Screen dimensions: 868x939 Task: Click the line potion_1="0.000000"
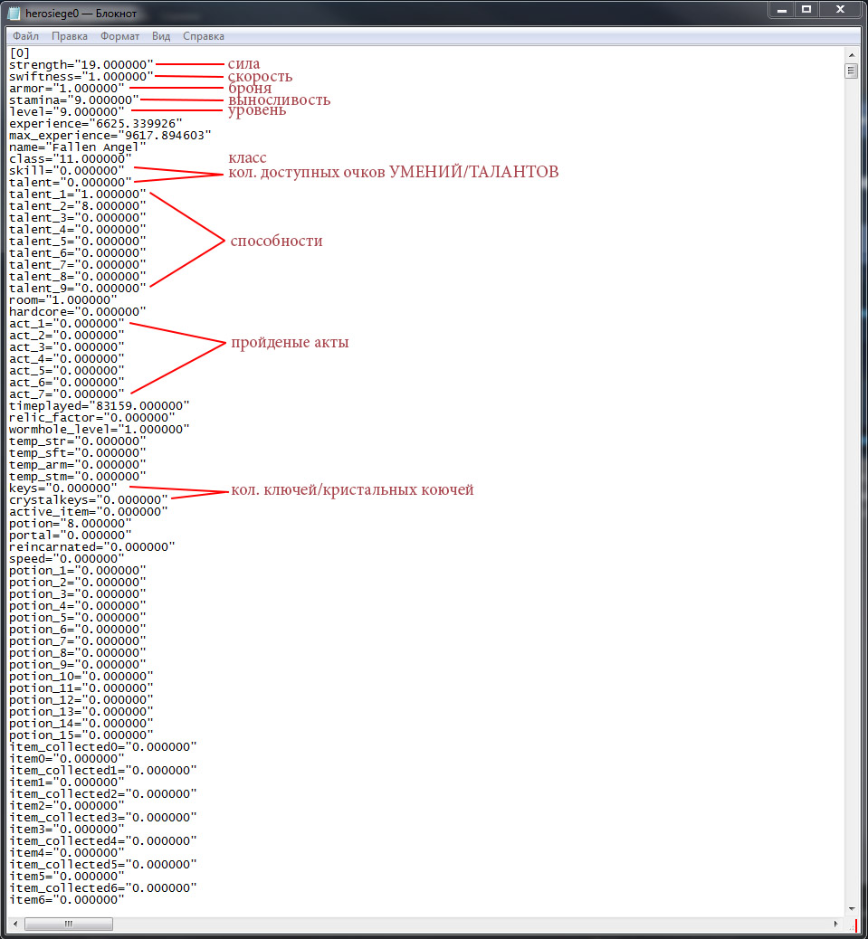click(x=77, y=571)
